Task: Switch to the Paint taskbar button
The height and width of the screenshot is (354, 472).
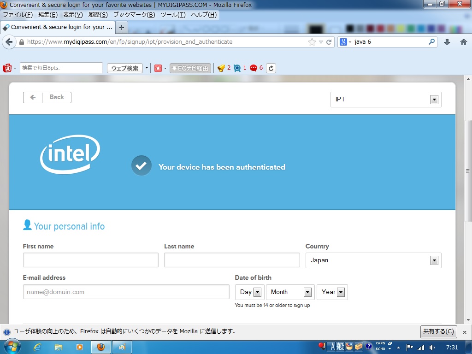Action: (x=122, y=347)
